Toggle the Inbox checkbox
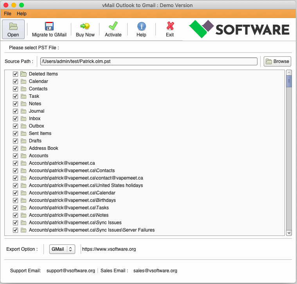The width and height of the screenshot is (297, 284). 15,119
